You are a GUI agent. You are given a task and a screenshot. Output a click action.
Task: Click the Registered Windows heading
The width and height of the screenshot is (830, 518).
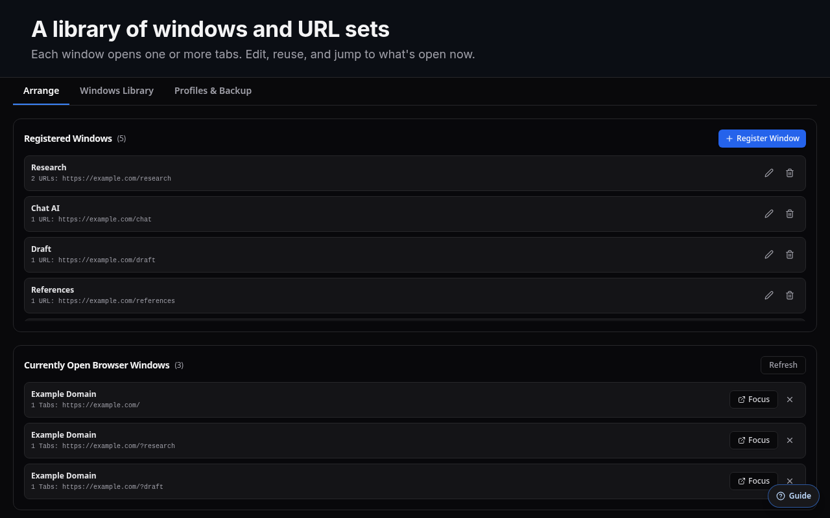(x=68, y=139)
